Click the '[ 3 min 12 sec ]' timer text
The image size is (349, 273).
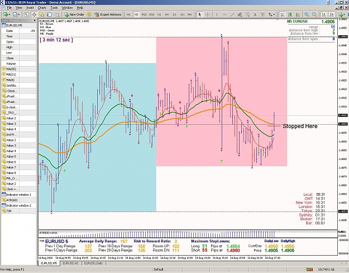coord(56,40)
